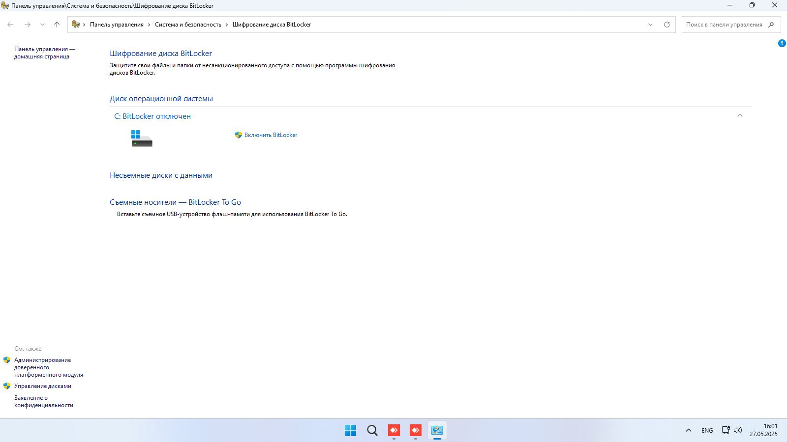The image size is (787, 442).
Task: Click the magnifier icon in search box
Action: 771,25
